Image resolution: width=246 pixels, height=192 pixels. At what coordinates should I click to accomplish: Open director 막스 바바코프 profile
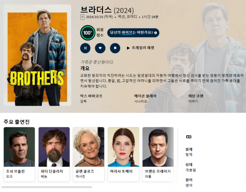(x=91, y=96)
